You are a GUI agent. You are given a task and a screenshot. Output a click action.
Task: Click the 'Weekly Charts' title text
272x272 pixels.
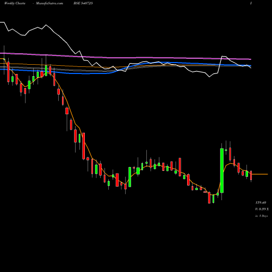(x=15, y=3)
